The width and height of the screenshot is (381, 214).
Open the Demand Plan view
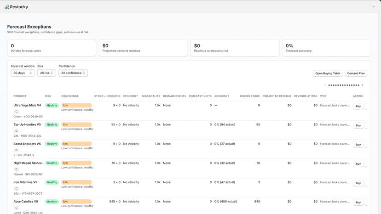tap(356, 73)
